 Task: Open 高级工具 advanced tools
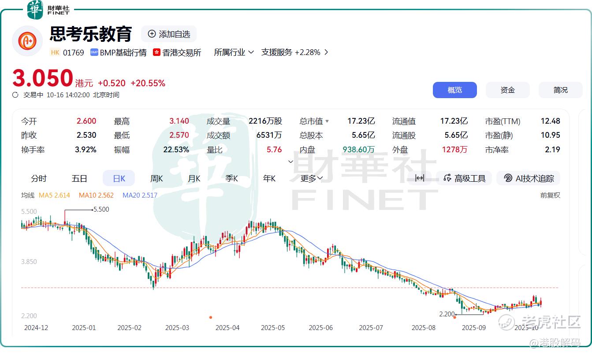465,178
